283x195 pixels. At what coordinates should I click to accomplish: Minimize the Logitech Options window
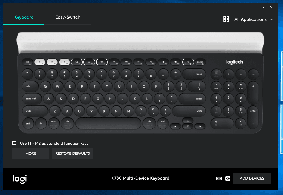(x=264, y=7)
